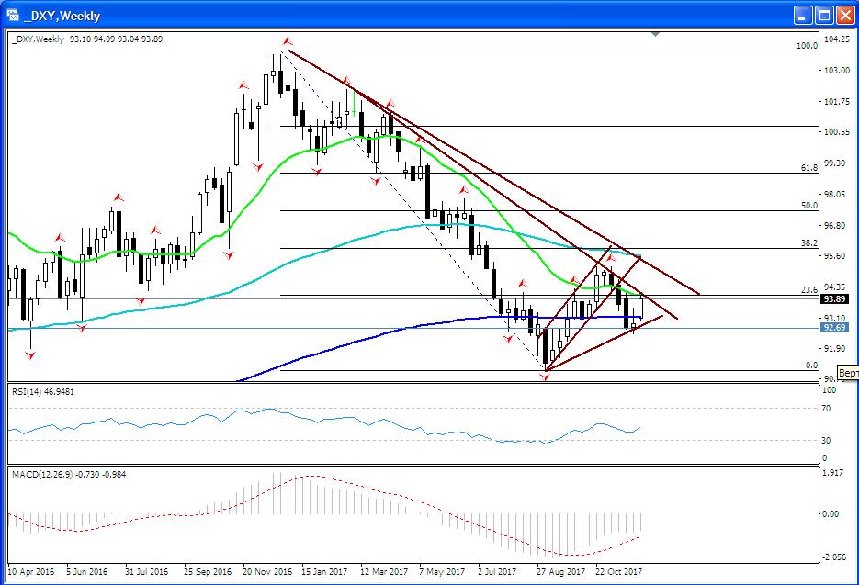Click the fractal arrow above the recent October candles
The width and height of the screenshot is (859, 585).
611,258
